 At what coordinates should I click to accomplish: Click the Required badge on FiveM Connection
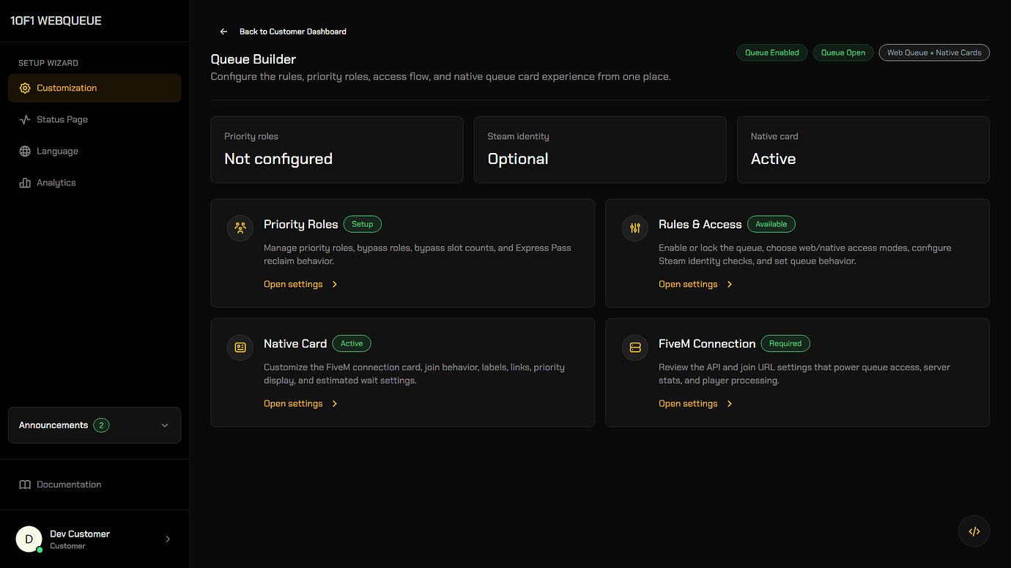point(785,343)
